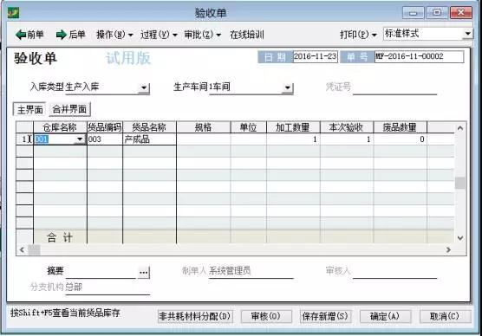Click the 日期 date input field
Viewport: 482px width, 336px height.
click(x=315, y=57)
